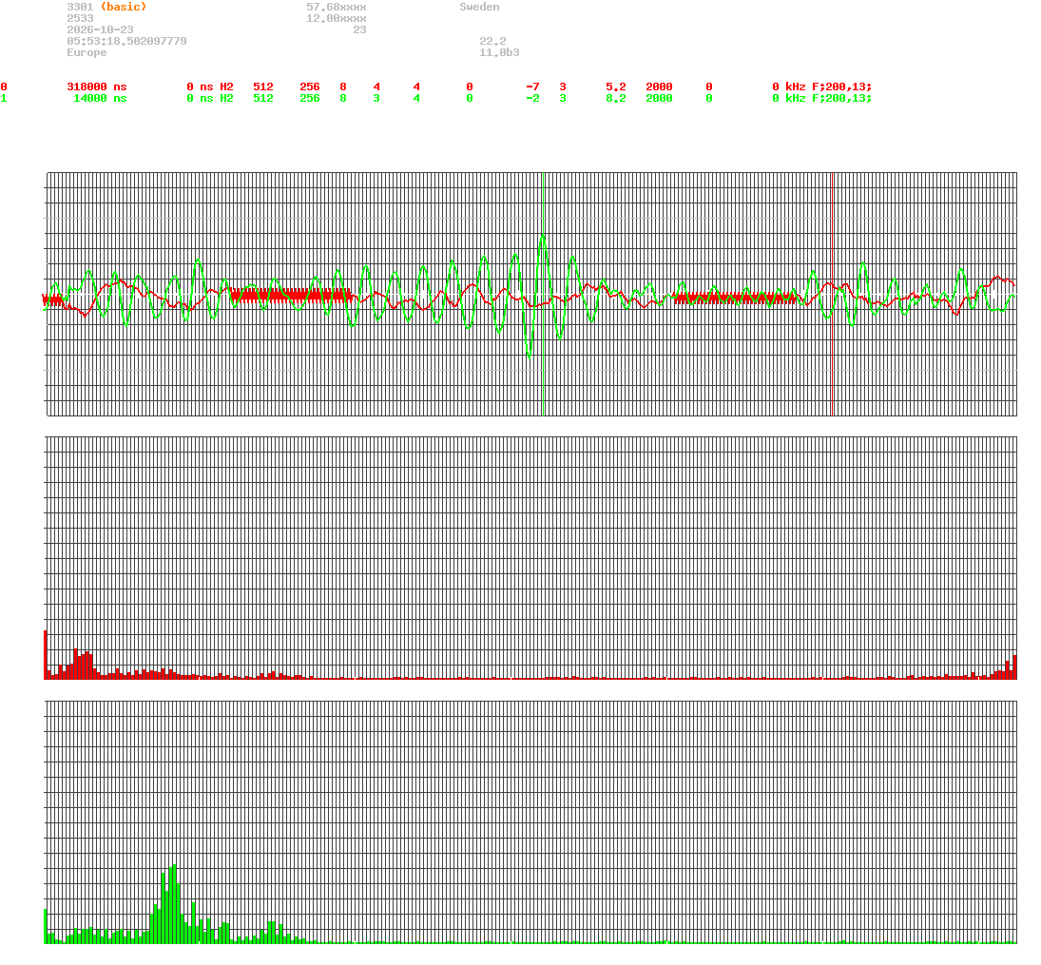The image size is (1041, 965).
Task: Click the value 8 in green row
Action: 342,98
